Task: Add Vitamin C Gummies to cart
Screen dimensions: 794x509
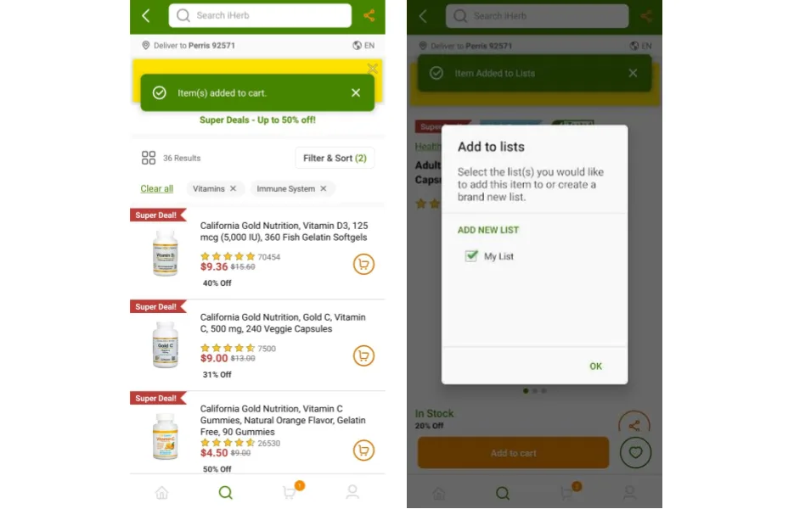Action: coord(363,450)
